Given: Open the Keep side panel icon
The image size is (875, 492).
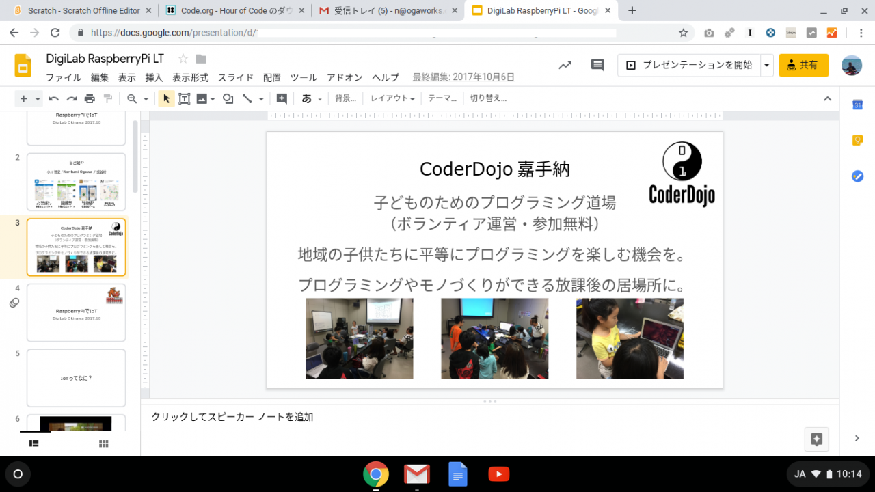Looking at the screenshot, I should (x=857, y=140).
